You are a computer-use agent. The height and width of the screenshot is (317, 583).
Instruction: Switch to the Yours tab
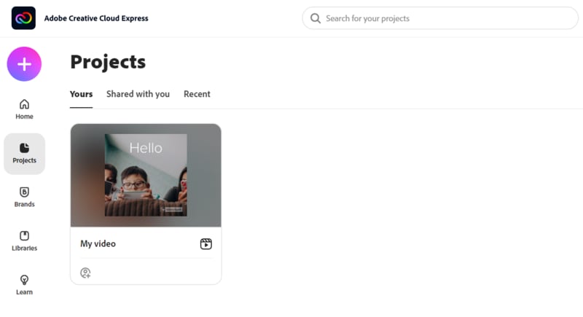point(81,94)
